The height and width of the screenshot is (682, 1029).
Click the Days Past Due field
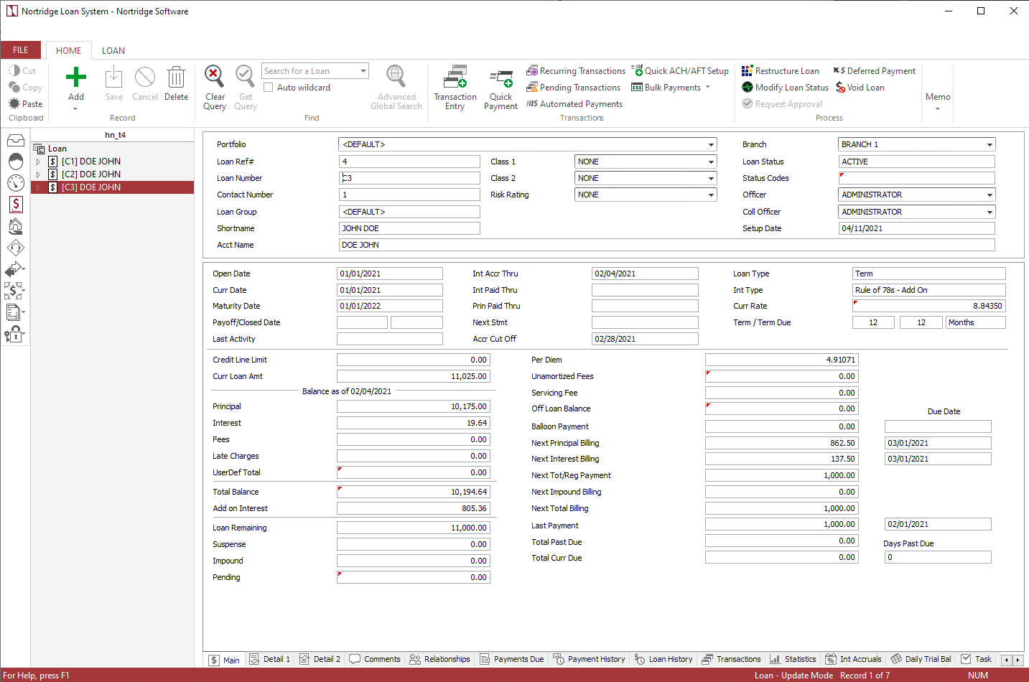click(938, 557)
